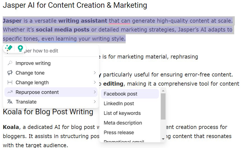Select the Meta description option

pos(130,123)
